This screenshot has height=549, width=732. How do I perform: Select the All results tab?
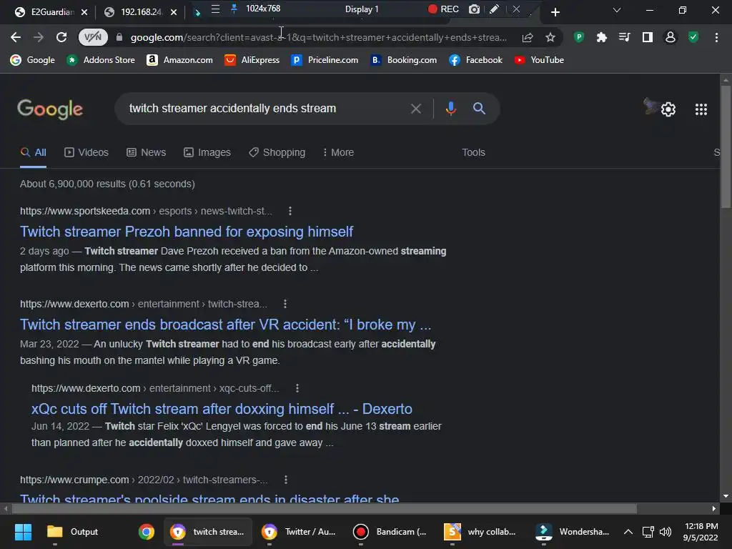pyautogui.click(x=33, y=153)
